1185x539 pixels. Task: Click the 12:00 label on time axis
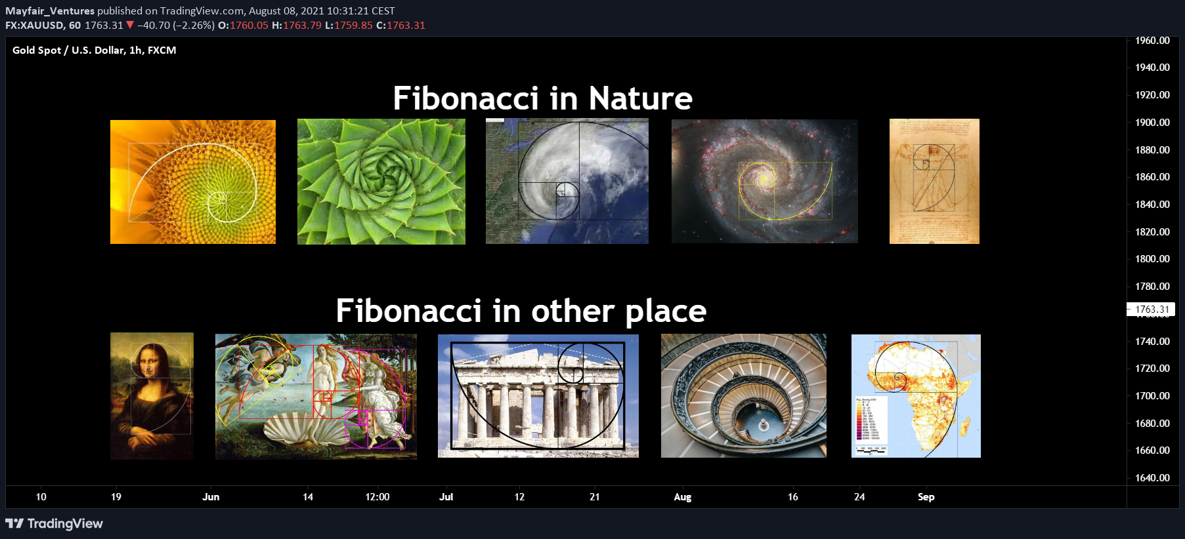377,497
